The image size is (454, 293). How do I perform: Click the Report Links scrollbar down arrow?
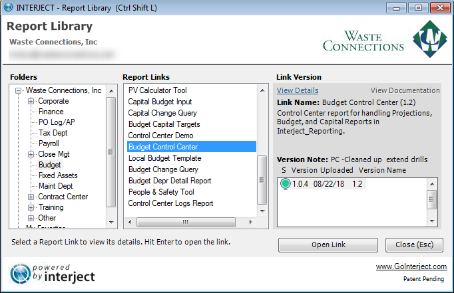[x=262, y=211]
